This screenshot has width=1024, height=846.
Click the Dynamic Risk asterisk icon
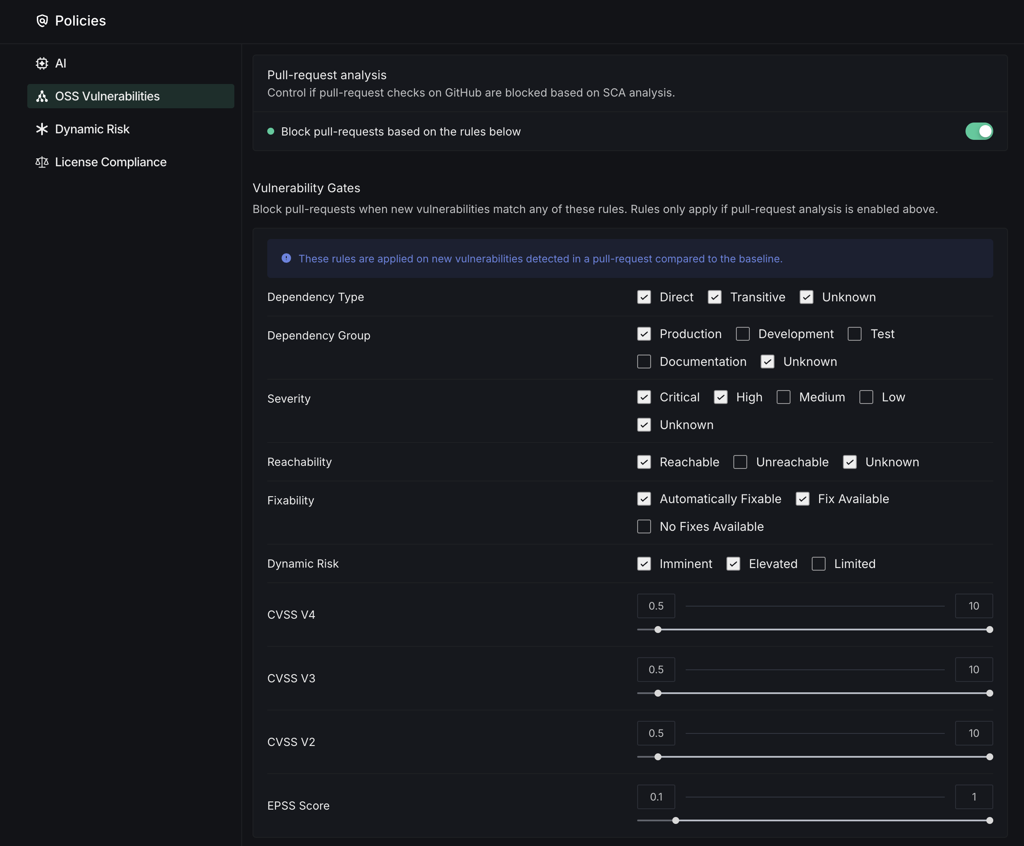pyautogui.click(x=42, y=129)
